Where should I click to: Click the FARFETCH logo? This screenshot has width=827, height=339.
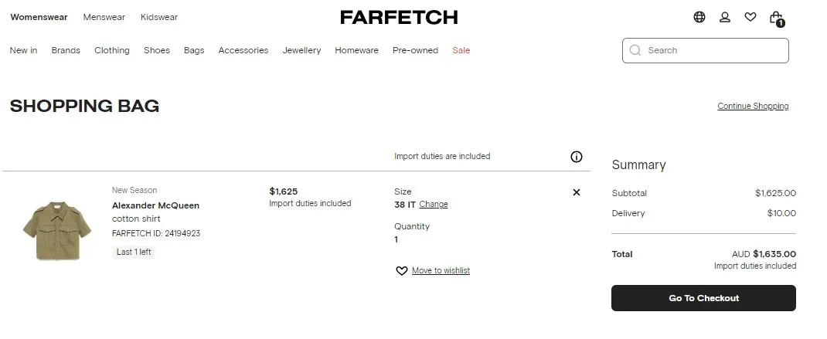point(399,17)
